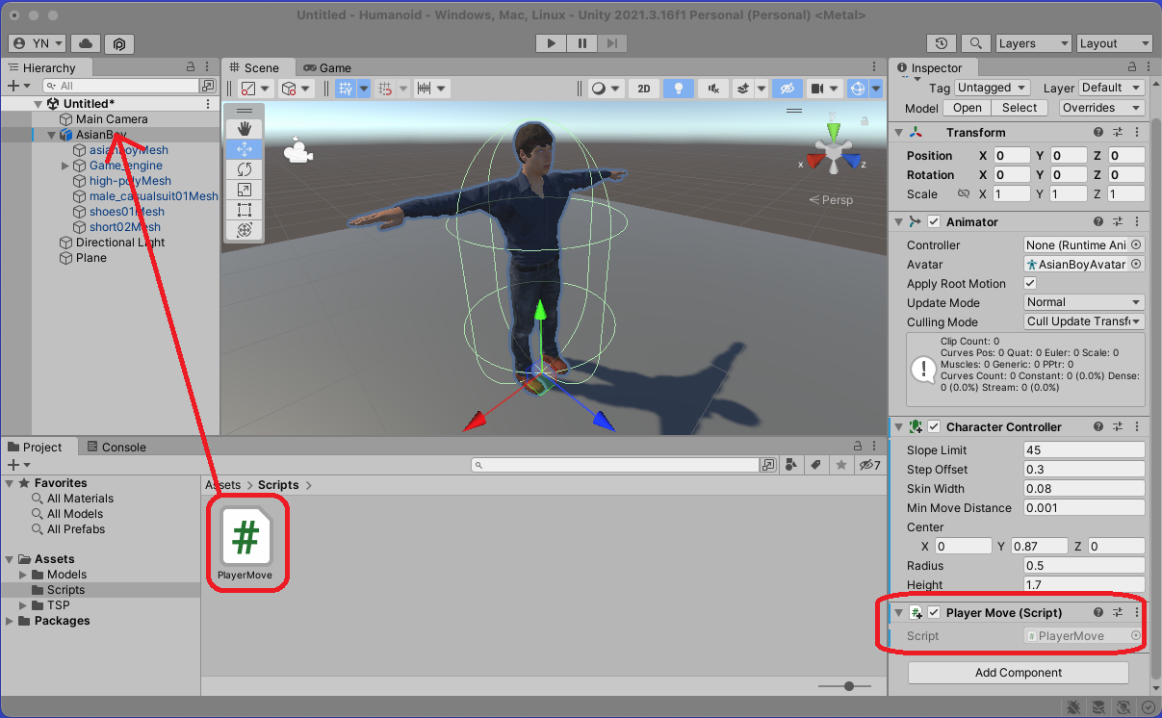1162x718 pixels.
Task: Open the Layers dropdown
Action: (1032, 43)
